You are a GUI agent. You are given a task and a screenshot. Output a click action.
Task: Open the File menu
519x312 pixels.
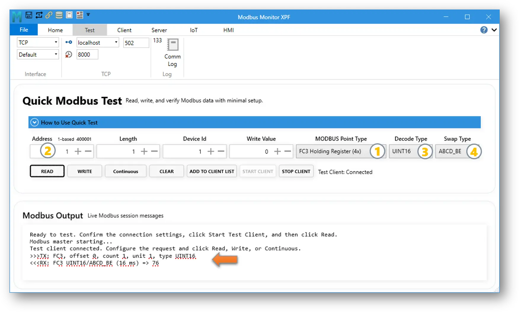(x=24, y=30)
